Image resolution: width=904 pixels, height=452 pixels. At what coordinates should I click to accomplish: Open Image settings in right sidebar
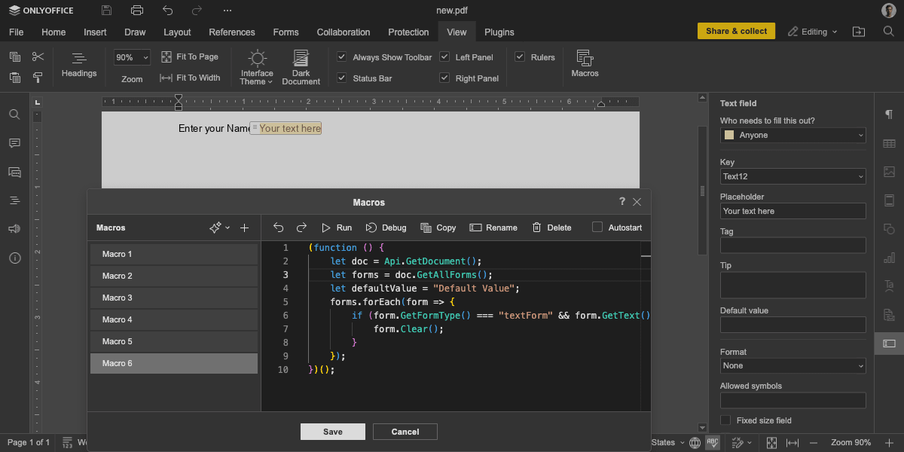click(x=889, y=172)
